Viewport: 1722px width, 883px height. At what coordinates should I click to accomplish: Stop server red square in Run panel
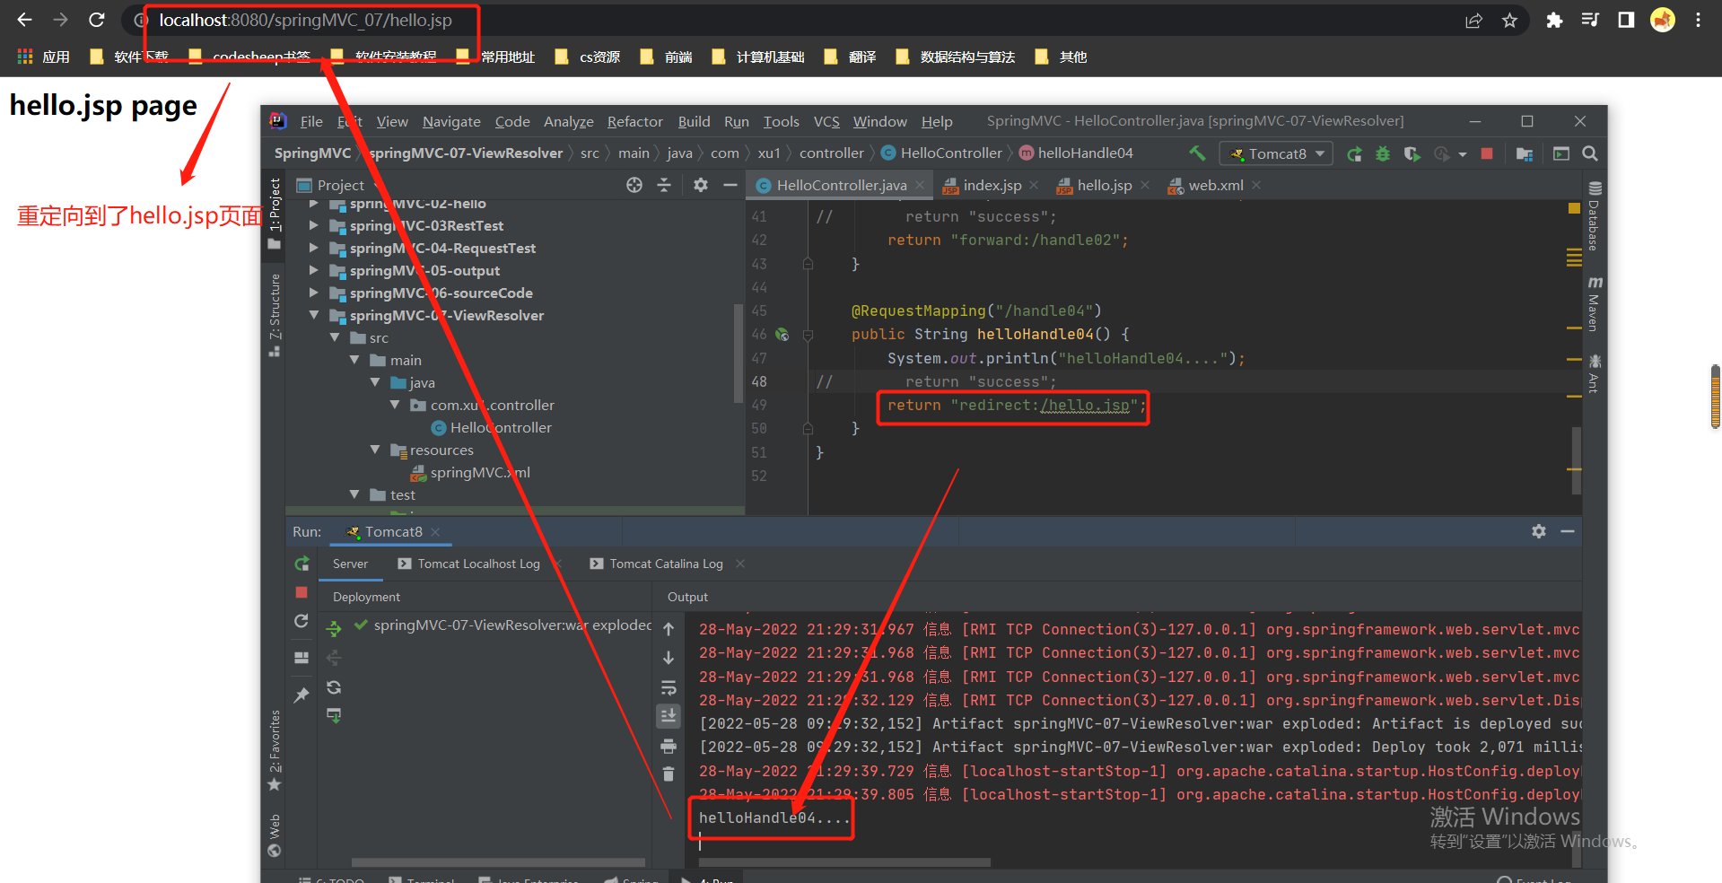[x=302, y=592]
